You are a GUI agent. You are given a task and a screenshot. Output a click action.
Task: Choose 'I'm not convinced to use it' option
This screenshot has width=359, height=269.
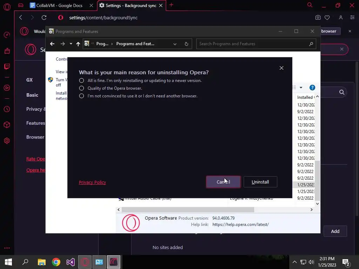(81, 96)
